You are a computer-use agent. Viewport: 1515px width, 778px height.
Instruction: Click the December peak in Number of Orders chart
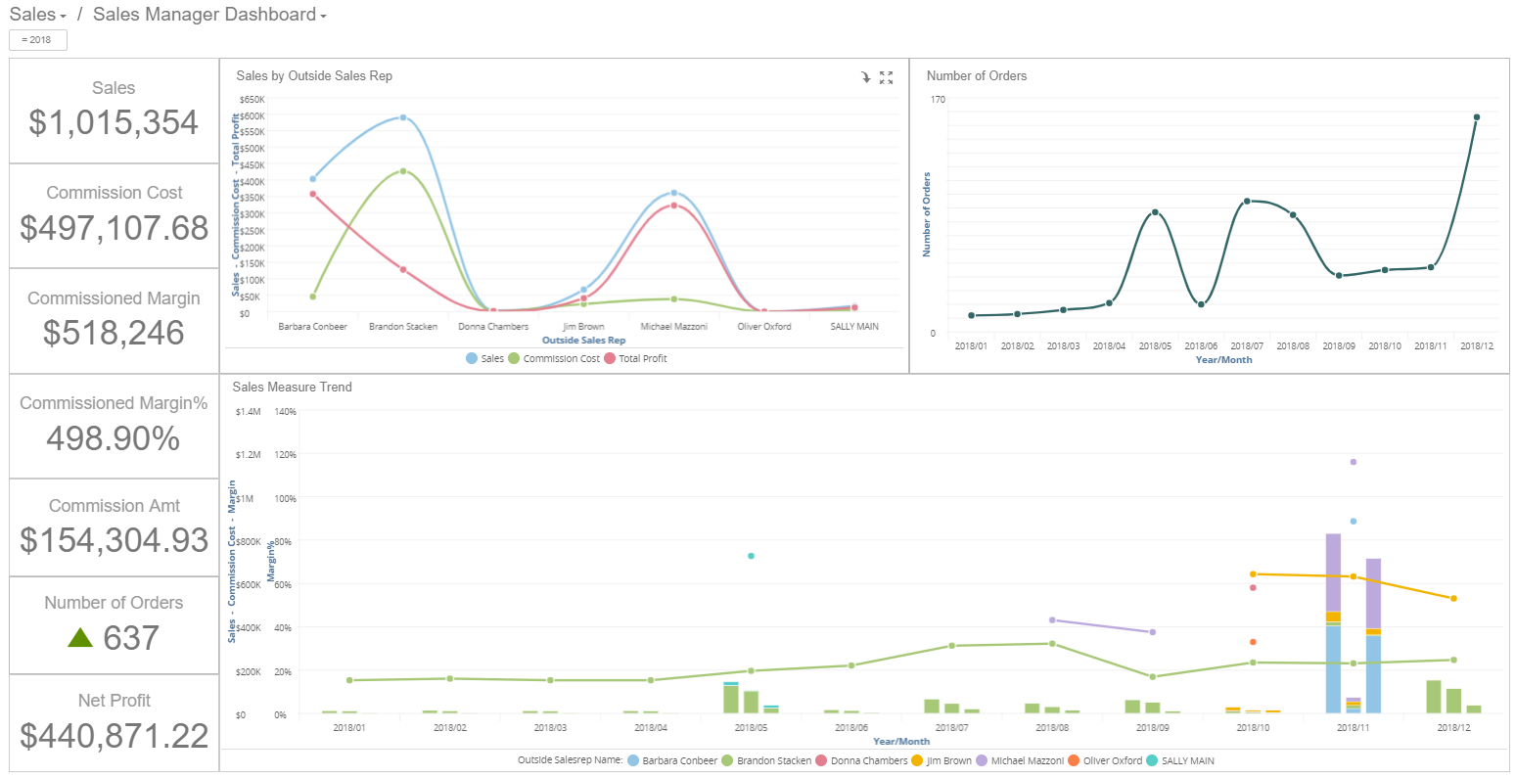1478,116
